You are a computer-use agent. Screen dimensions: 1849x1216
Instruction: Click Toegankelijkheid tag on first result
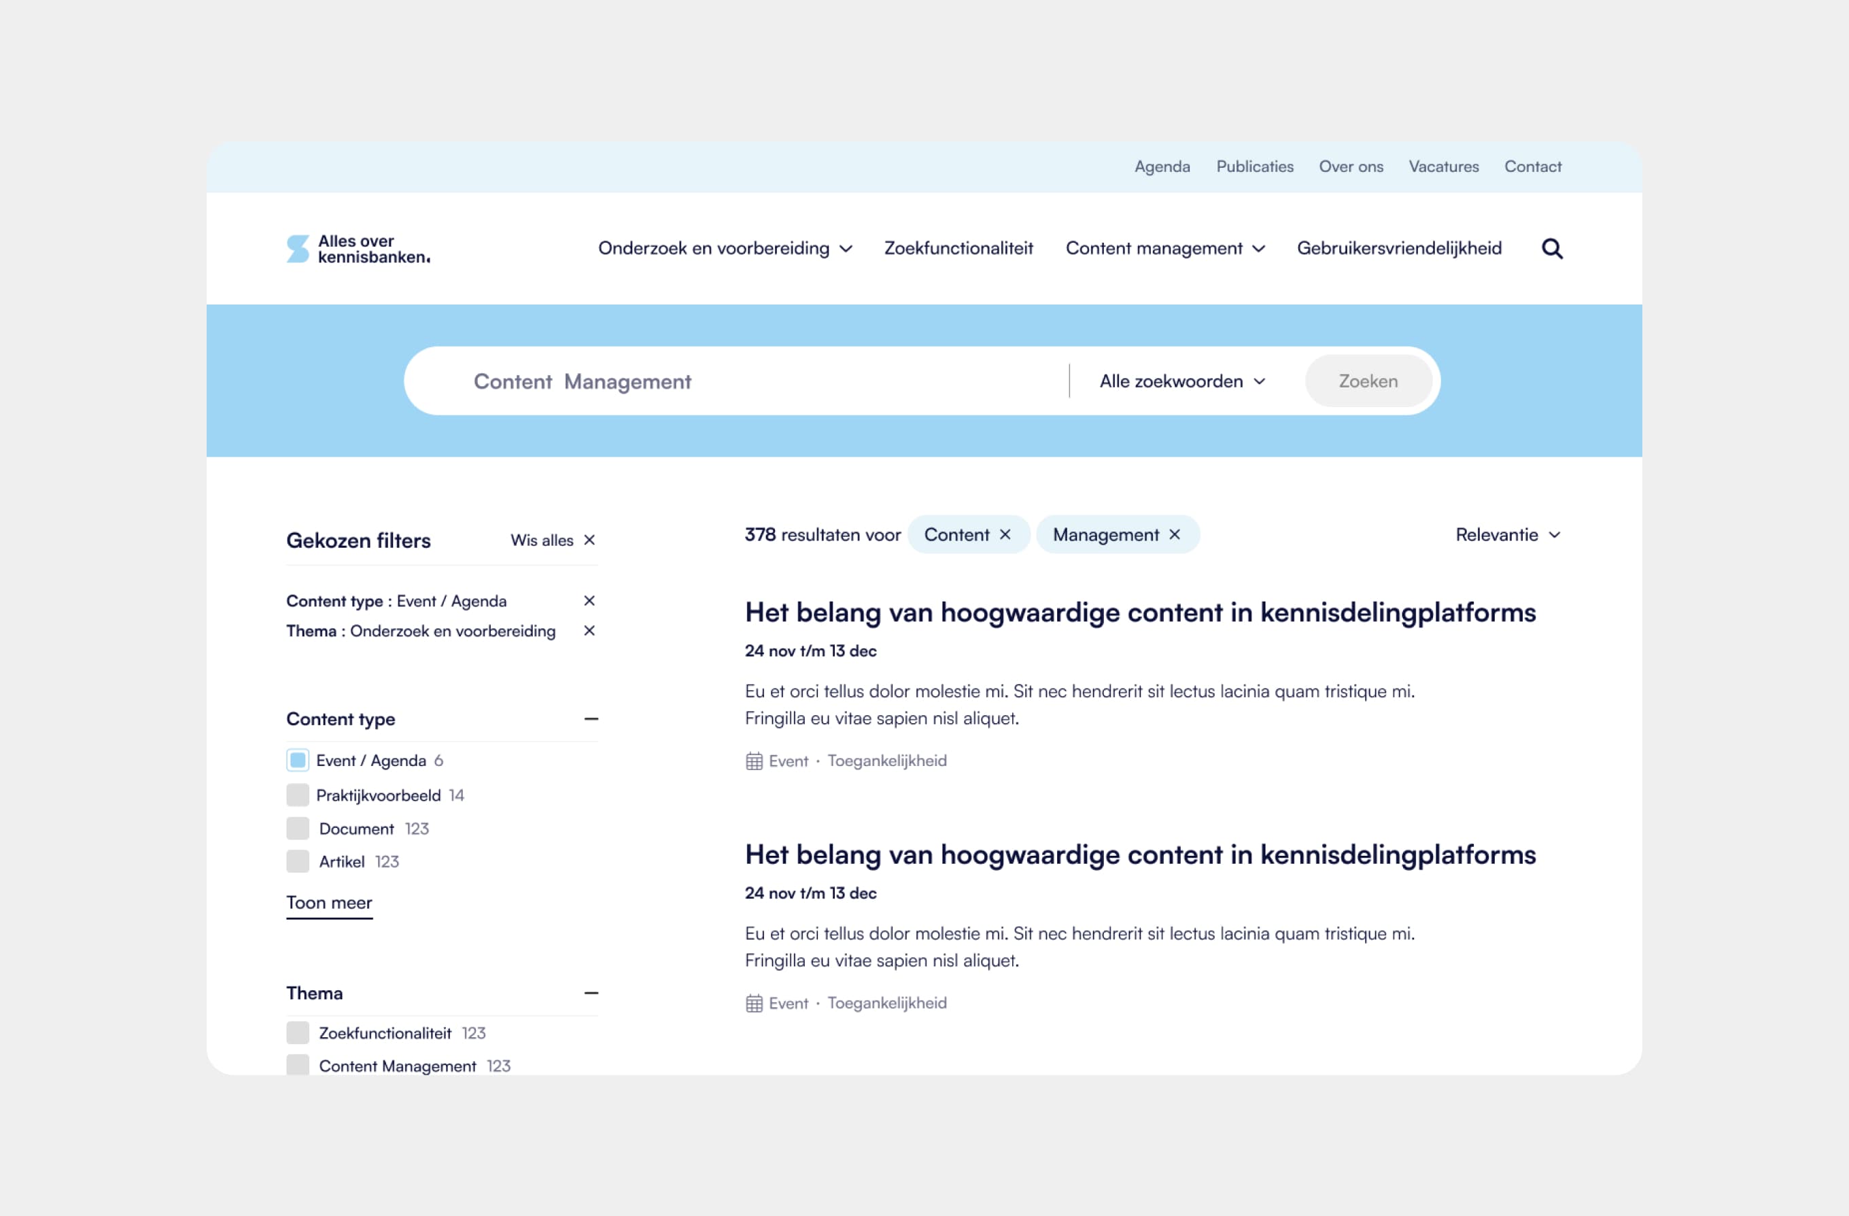[x=886, y=761]
